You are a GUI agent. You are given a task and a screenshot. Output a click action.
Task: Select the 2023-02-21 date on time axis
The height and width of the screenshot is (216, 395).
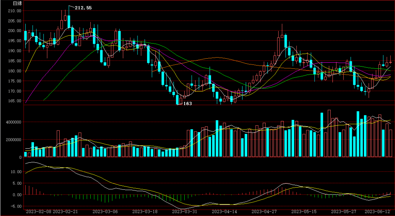[67, 211]
